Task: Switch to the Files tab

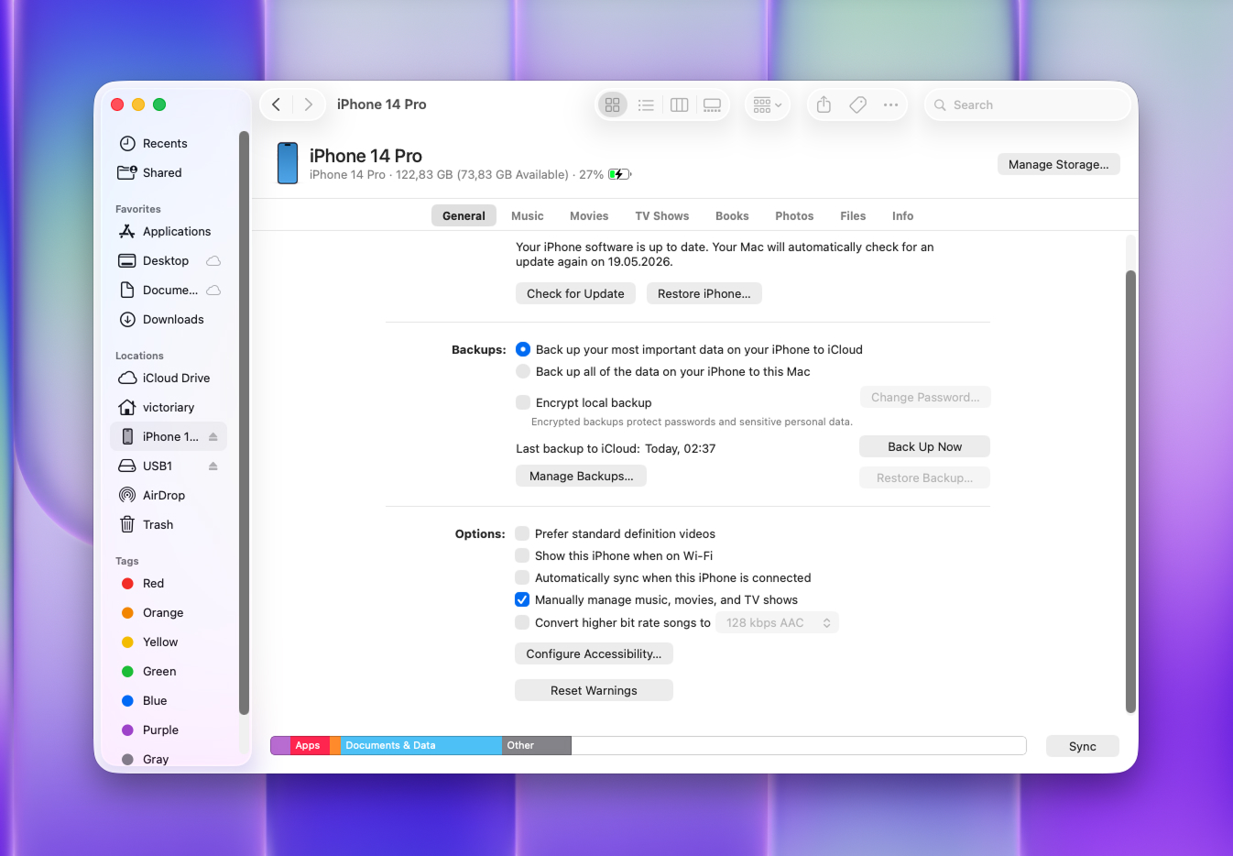Action: pyautogui.click(x=853, y=216)
